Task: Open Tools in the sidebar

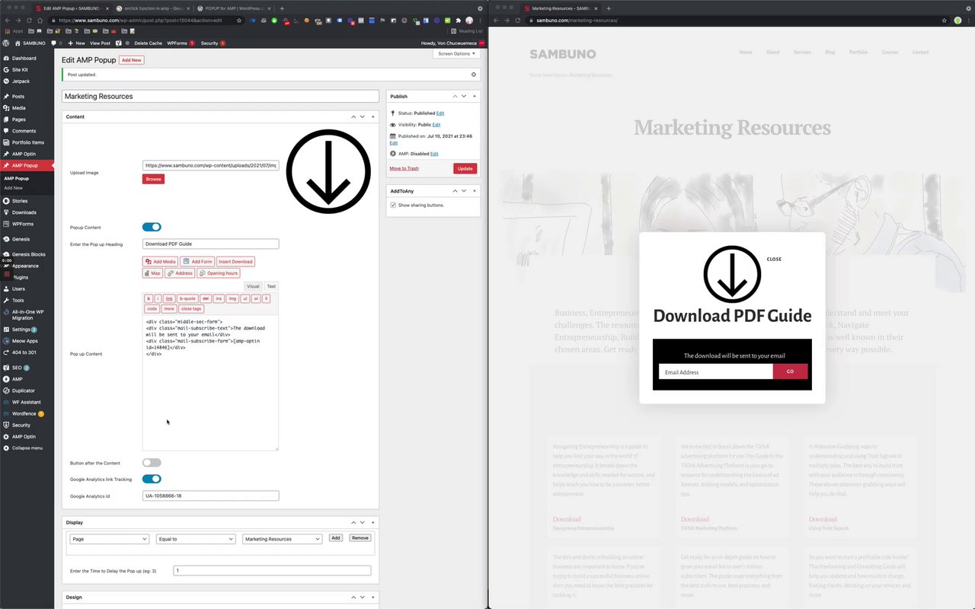Action: (18, 301)
